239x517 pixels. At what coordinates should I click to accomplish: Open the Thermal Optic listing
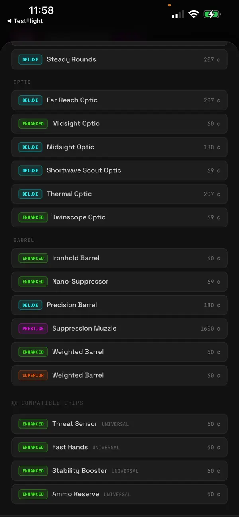click(119, 194)
